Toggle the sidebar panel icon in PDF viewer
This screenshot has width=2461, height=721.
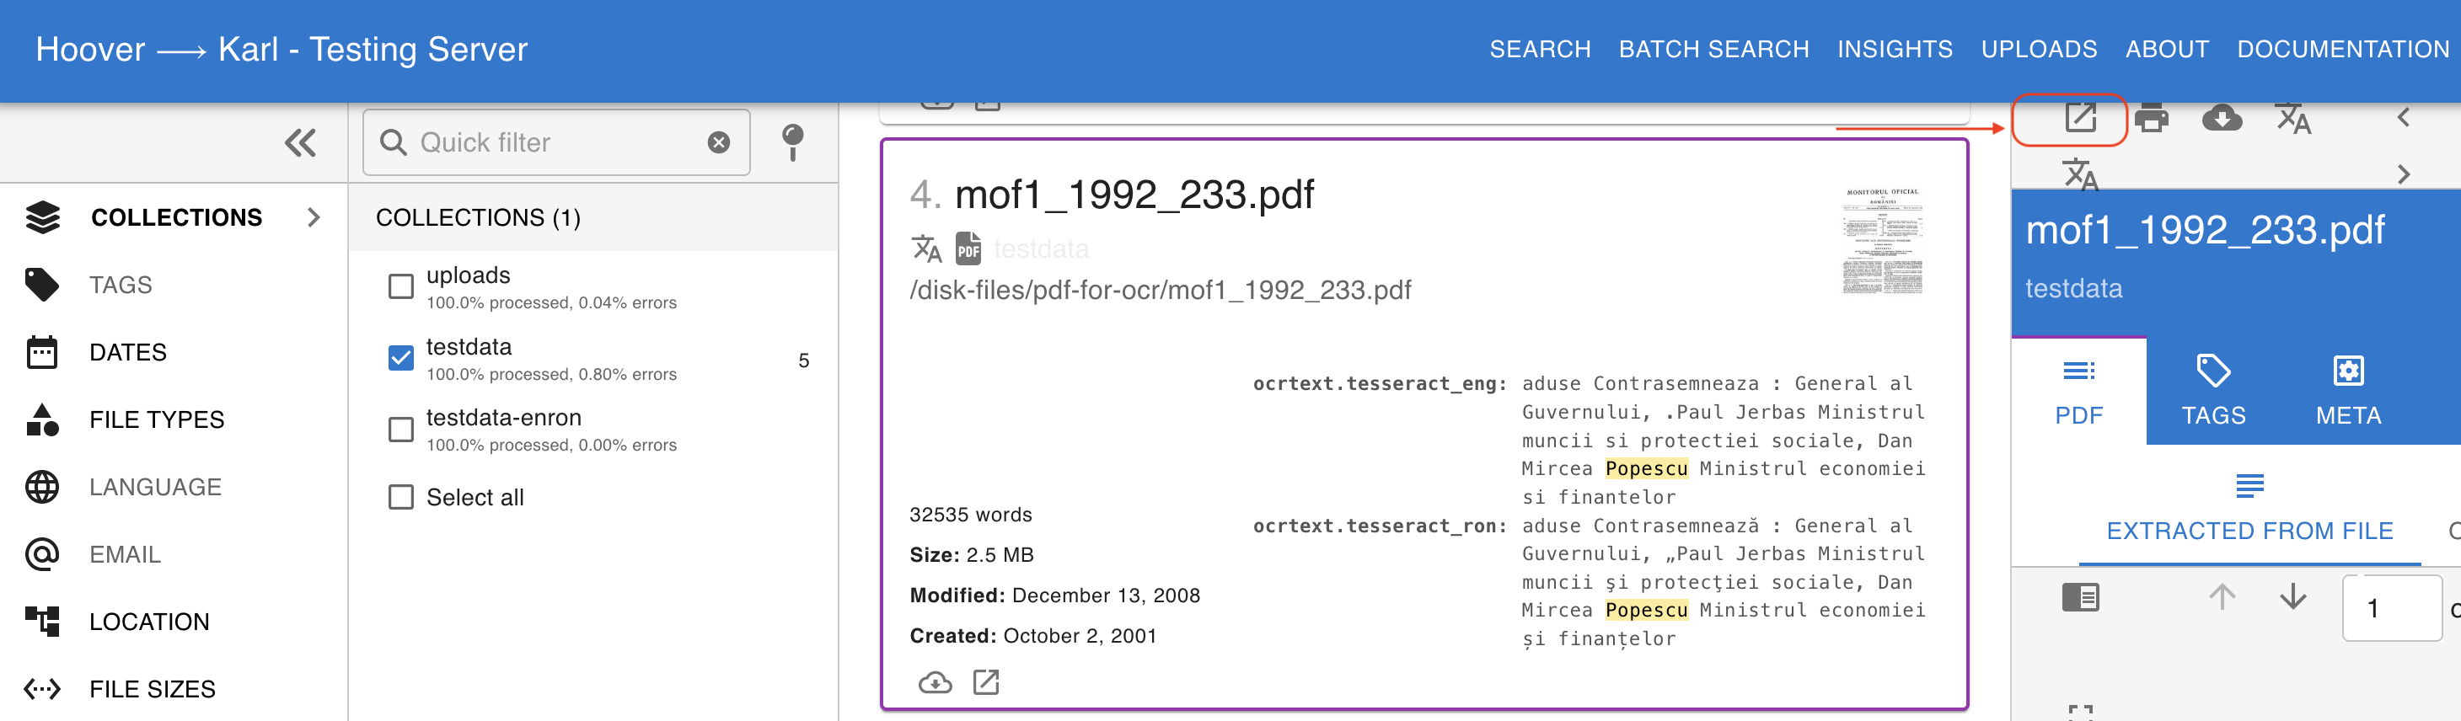point(2080,598)
